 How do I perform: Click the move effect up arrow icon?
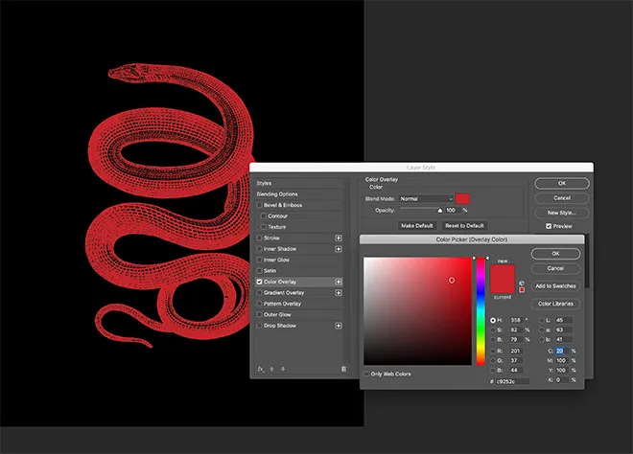pyautogui.click(x=271, y=369)
